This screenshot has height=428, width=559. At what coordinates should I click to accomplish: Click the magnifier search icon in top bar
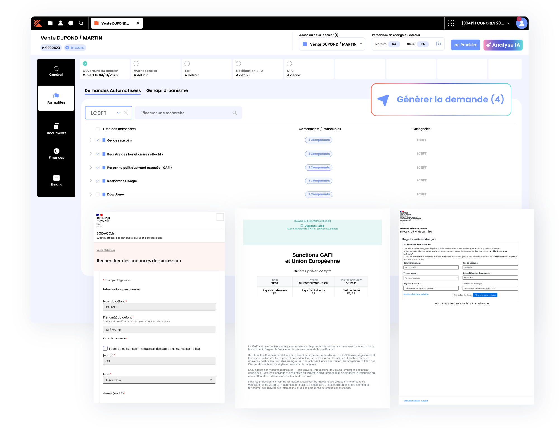click(x=81, y=23)
